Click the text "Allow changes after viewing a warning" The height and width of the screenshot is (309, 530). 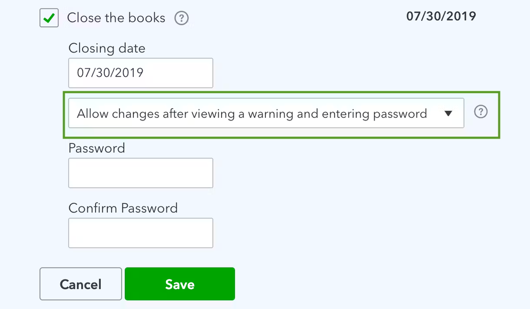tap(186, 113)
